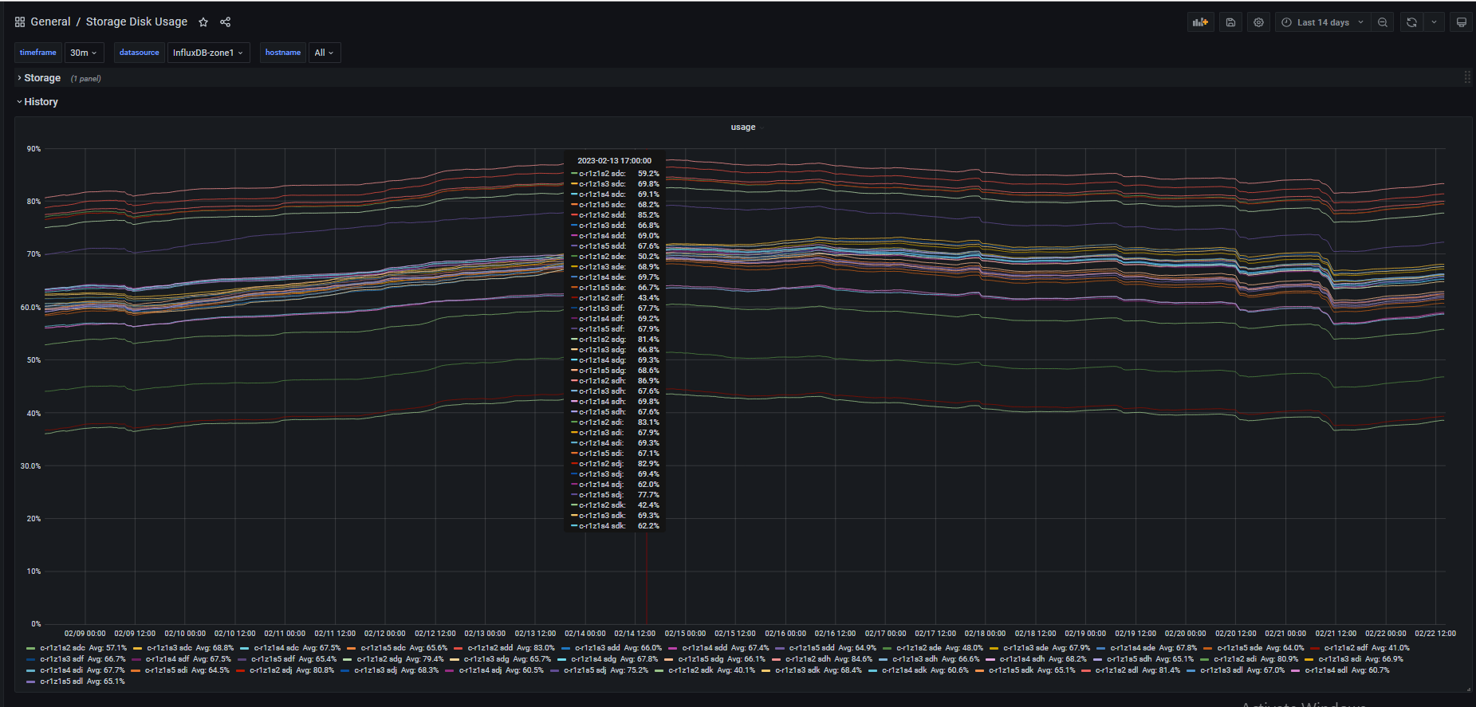Open the timeframe 30m dropdown
Image resolution: width=1476 pixels, height=707 pixels.
[83, 53]
